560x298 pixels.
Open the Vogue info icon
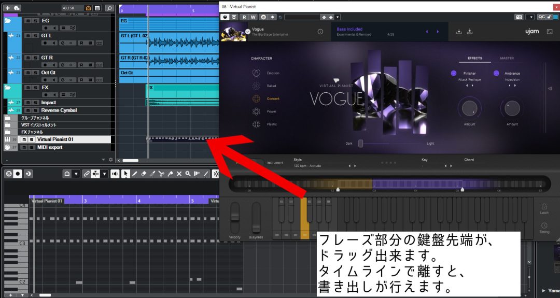point(320,32)
